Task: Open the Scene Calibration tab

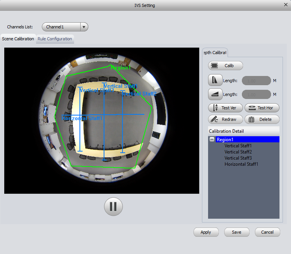Action: coord(18,39)
